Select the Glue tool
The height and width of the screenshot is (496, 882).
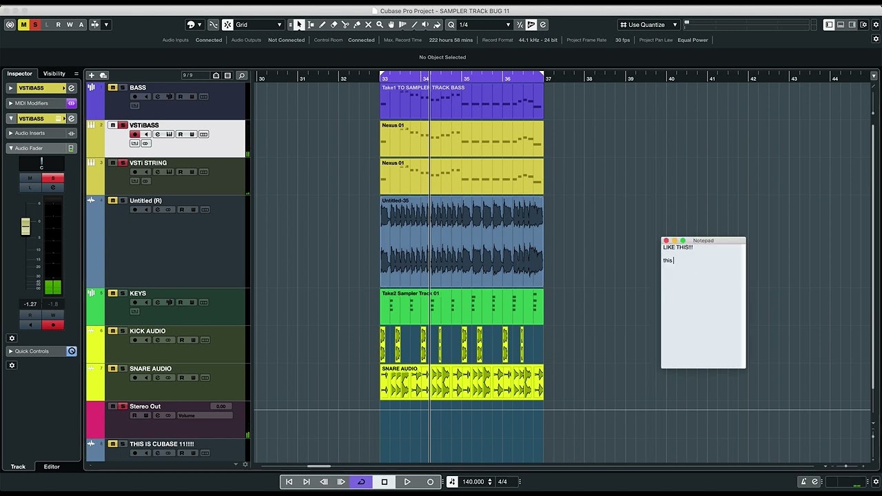(357, 25)
